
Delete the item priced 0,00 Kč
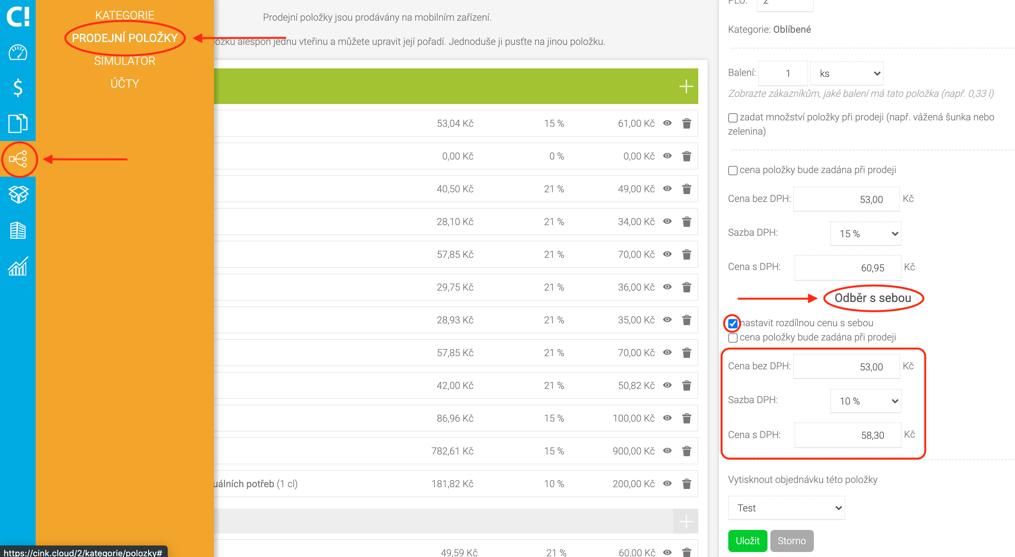pyautogui.click(x=687, y=156)
